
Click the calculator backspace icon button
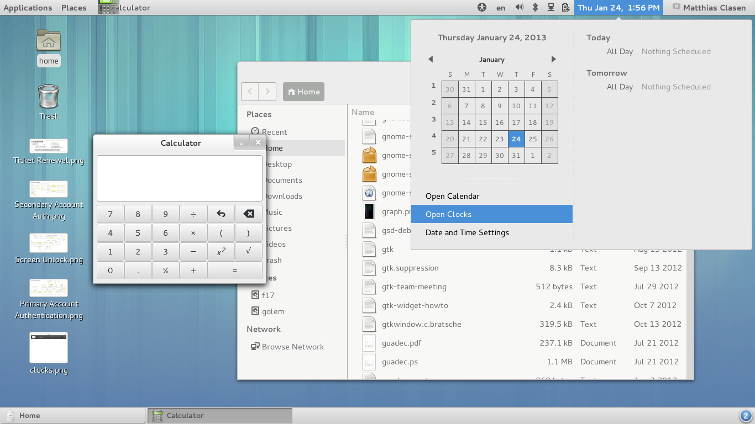pyautogui.click(x=249, y=214)
